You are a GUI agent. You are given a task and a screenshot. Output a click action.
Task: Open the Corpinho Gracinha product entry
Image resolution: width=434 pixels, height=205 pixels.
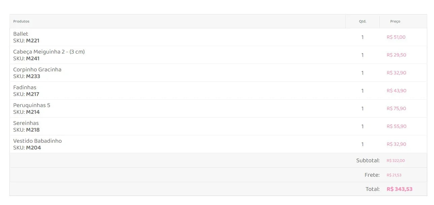37,70
